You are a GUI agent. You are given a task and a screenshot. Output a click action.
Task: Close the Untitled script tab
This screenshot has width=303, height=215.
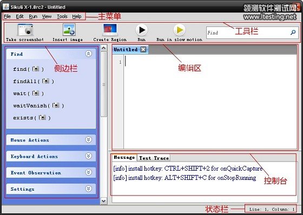tap(143, 49)
